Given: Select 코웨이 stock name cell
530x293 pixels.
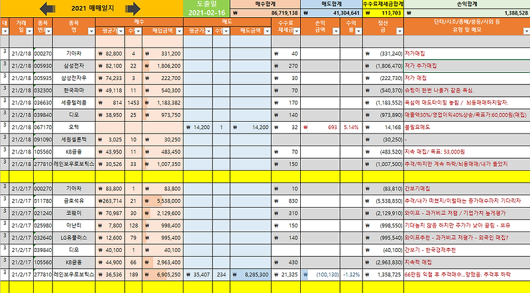Looking at the screenshot, I should pos(74,213).
